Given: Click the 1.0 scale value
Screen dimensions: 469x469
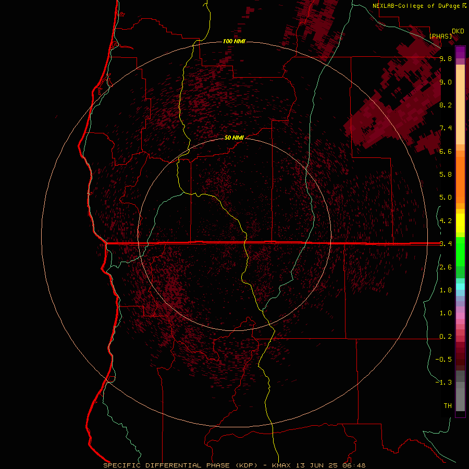Looking at the screenshot, I should [x=446, y=313].
